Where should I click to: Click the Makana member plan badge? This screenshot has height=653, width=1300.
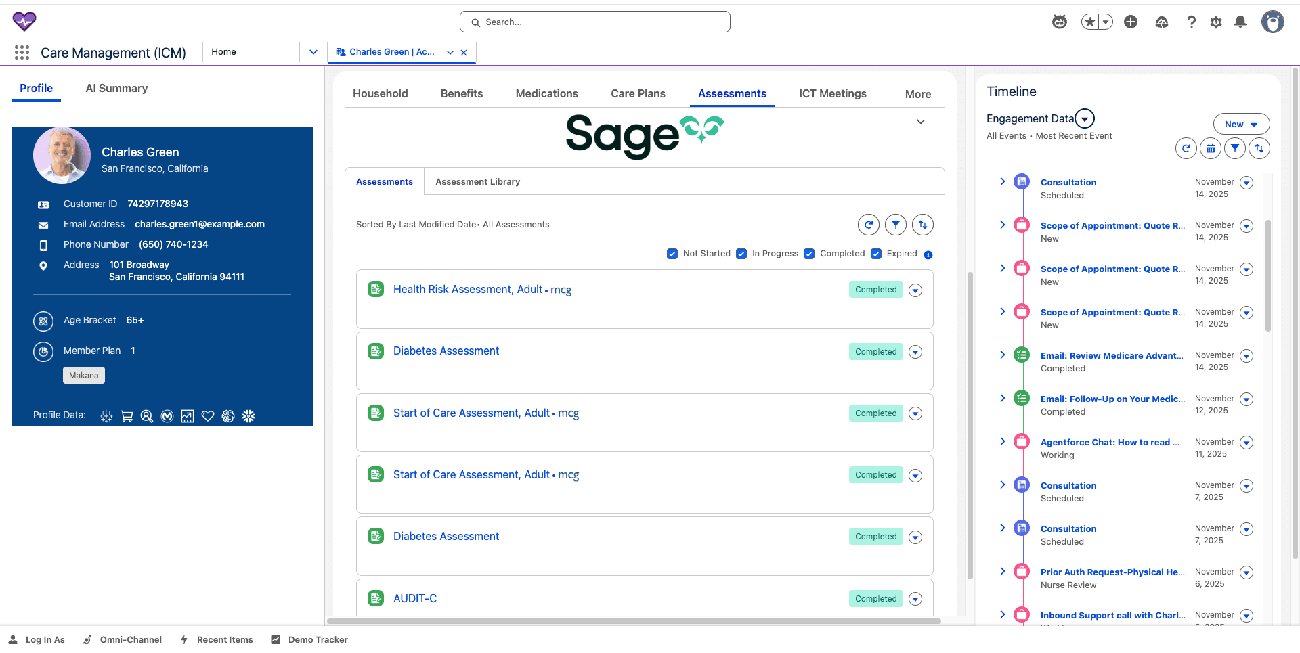point(84,375)
